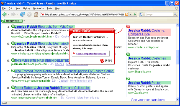Screen dimensions: 180x106
Task: Click green check icon beside deleted website result
Action: pyautogui.click(x=13, y=60)
